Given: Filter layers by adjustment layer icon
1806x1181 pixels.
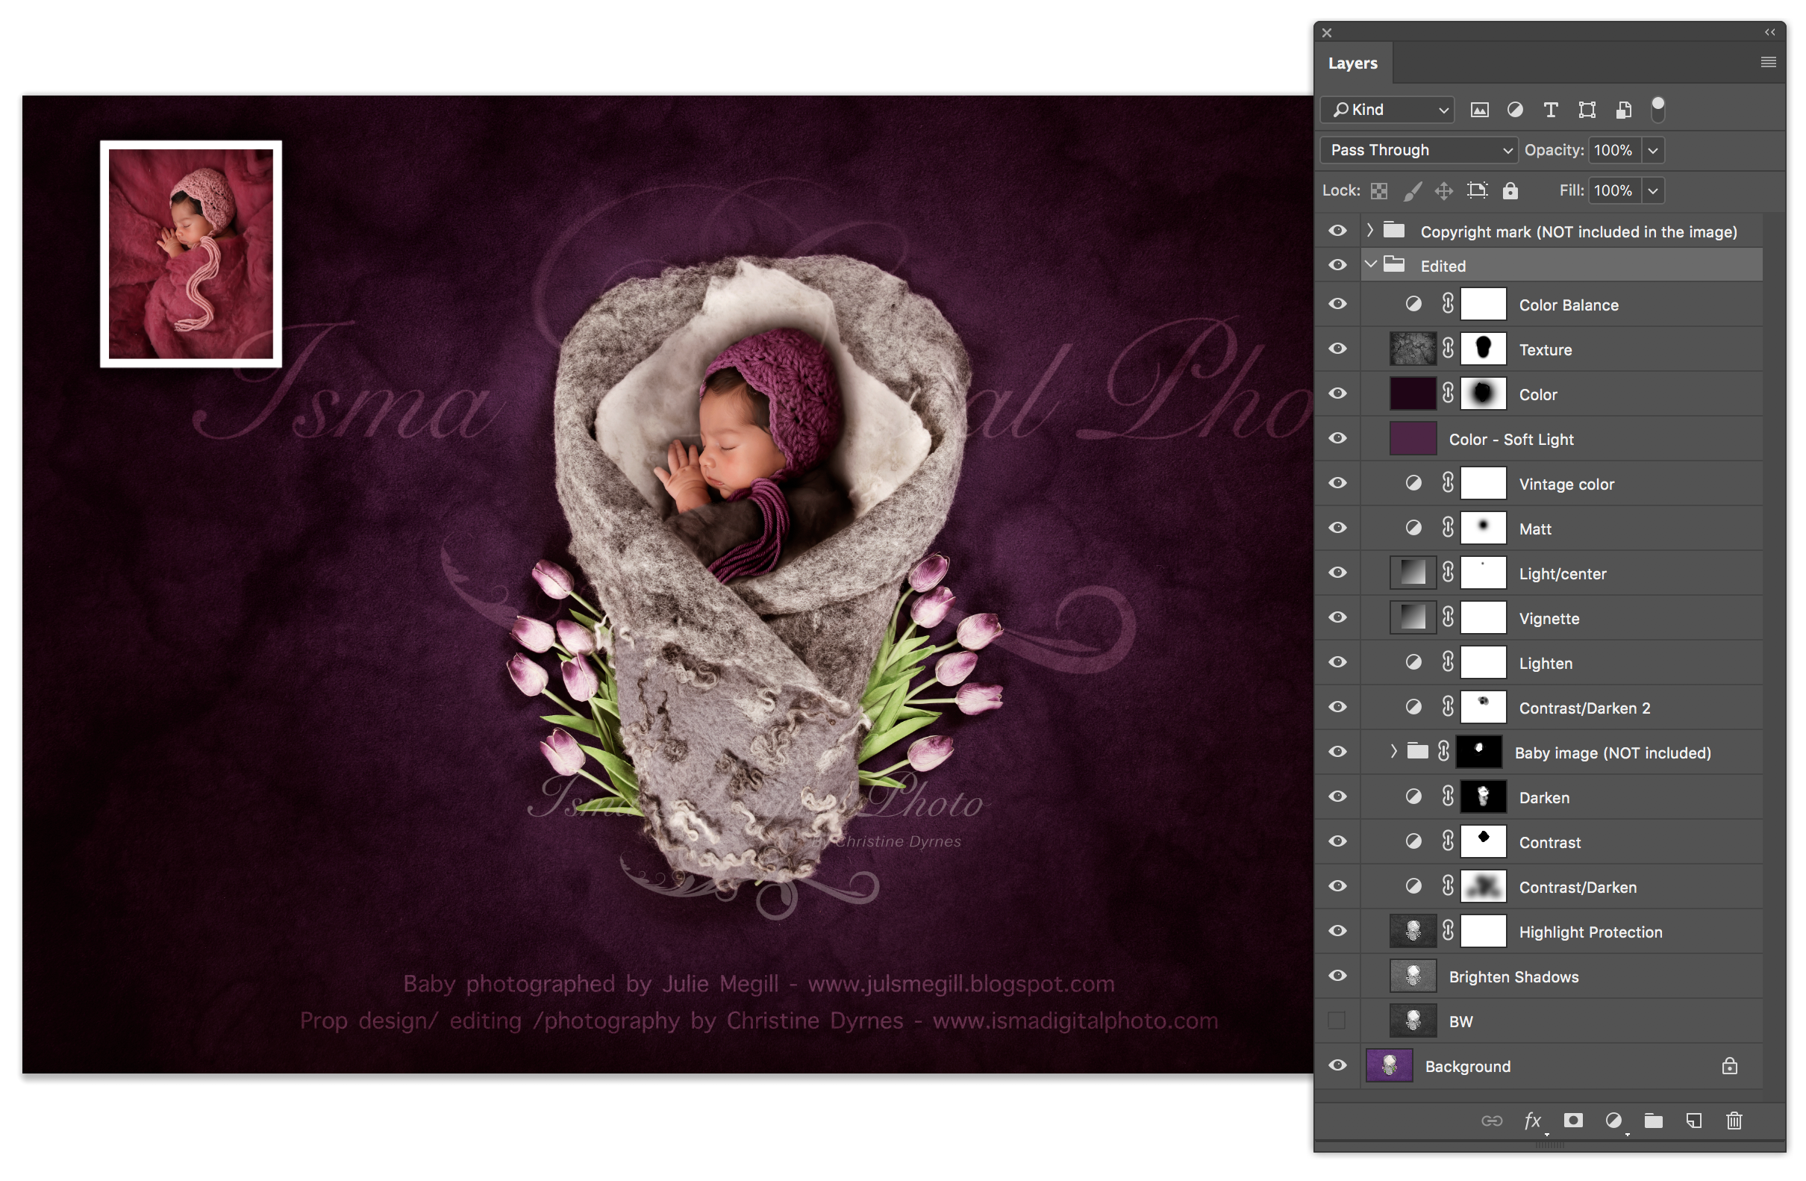Looking at the screenshot, I should click(1516, 110).
